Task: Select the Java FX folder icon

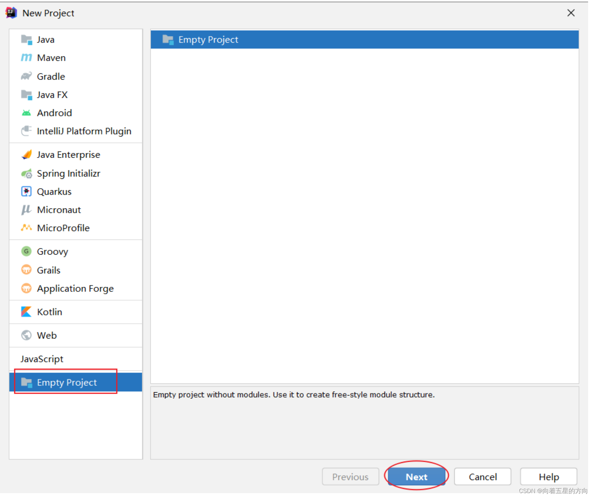Action: click(x=26, y=95)
